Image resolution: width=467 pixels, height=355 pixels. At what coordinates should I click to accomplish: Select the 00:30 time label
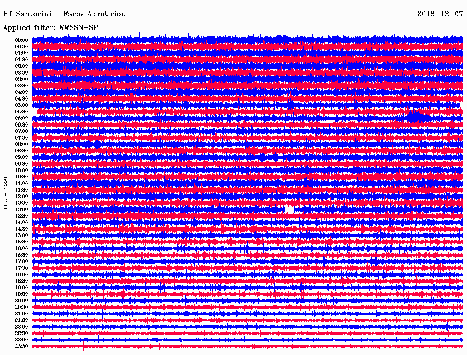21,47
